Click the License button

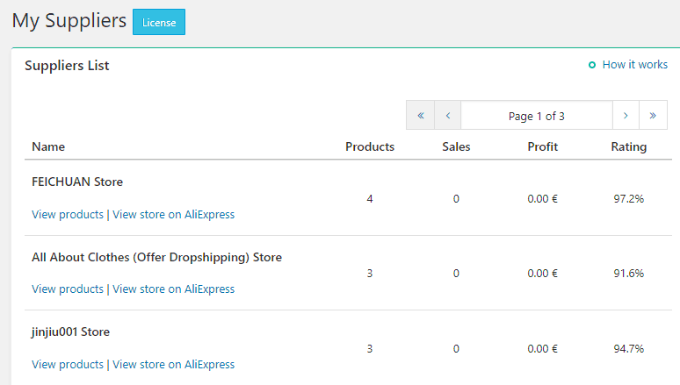159,23
